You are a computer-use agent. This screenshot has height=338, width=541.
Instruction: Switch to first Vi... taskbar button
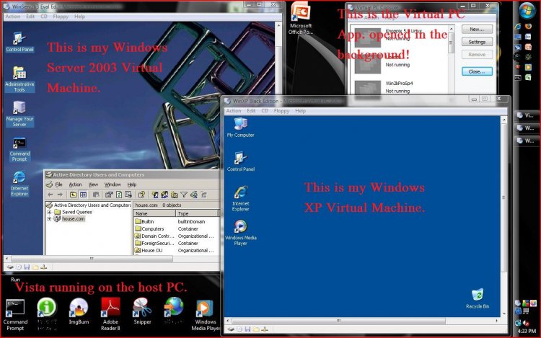(x=526, y=116)
